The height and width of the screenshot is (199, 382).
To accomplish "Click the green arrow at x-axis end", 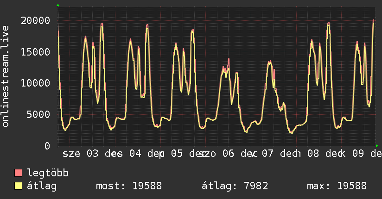I will click(377, 146).
